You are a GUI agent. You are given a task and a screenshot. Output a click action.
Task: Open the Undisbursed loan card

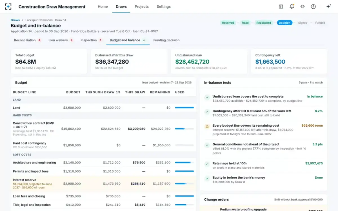(x=209, y=61)
